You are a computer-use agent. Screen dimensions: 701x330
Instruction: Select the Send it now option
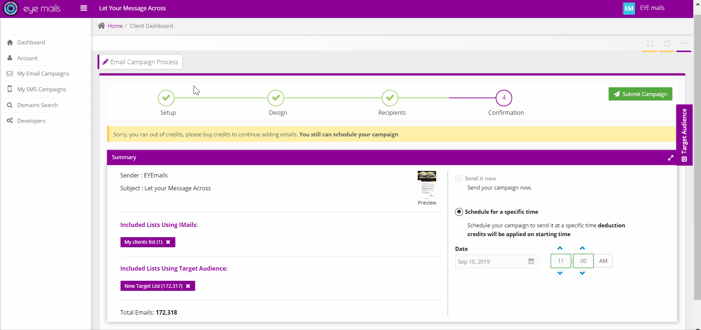[459, 179]
